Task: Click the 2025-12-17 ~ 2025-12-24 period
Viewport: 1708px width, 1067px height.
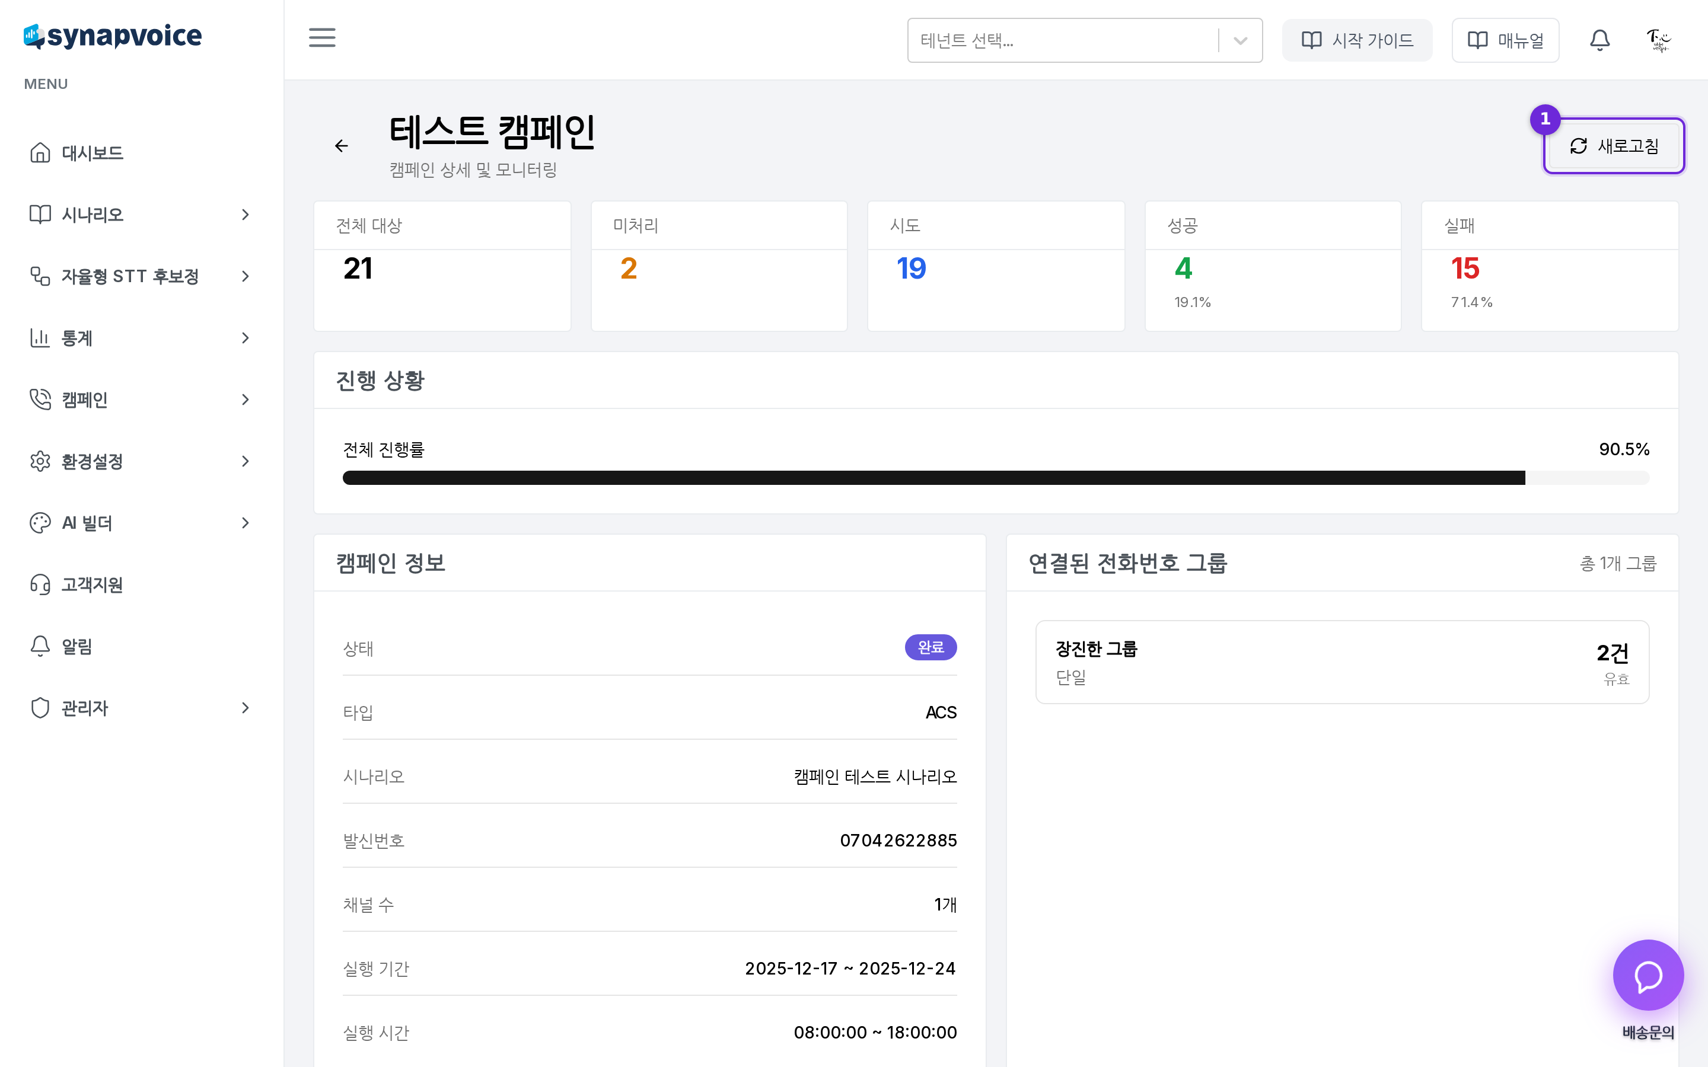Action: pyautogui.click(x=850, y=968)
